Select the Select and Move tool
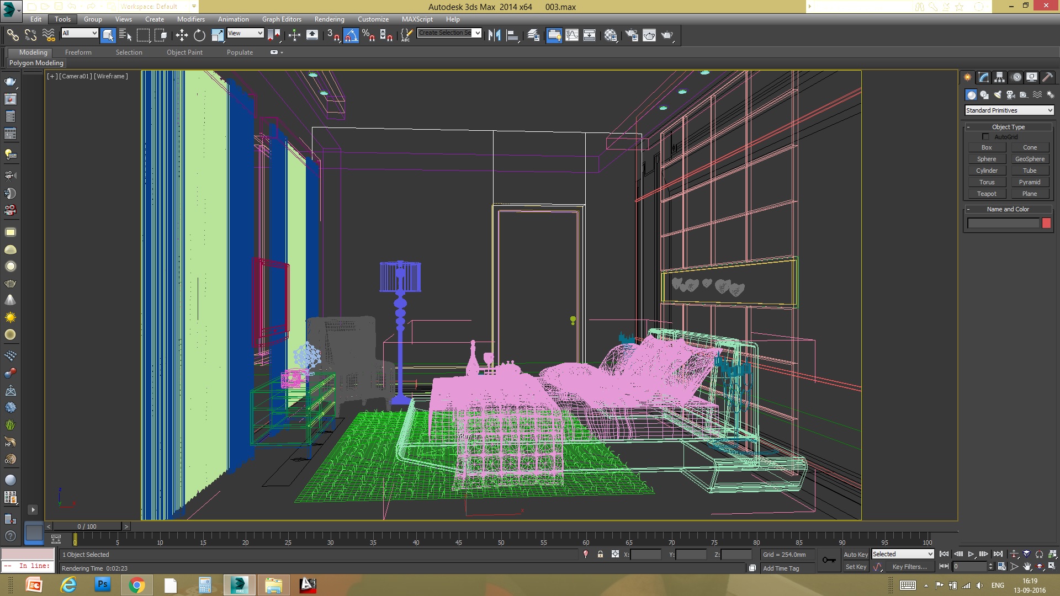Viewport: 1060px width, 596px height. (x=182, y=35)
